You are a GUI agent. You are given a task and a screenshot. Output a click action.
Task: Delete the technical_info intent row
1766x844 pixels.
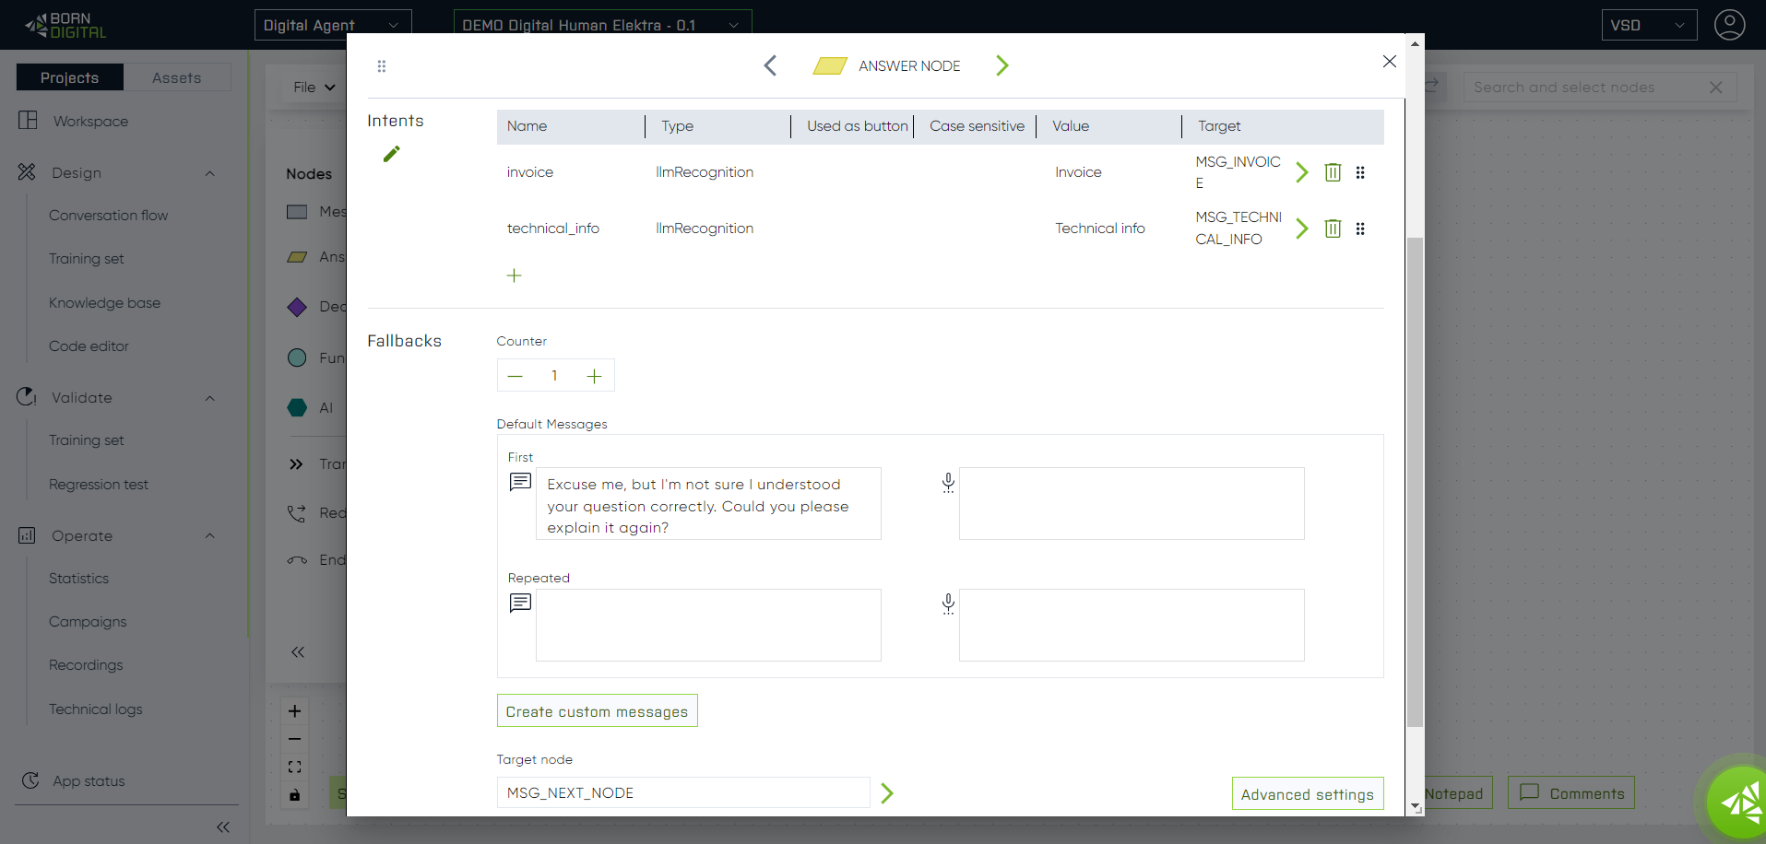[1333, 229]
